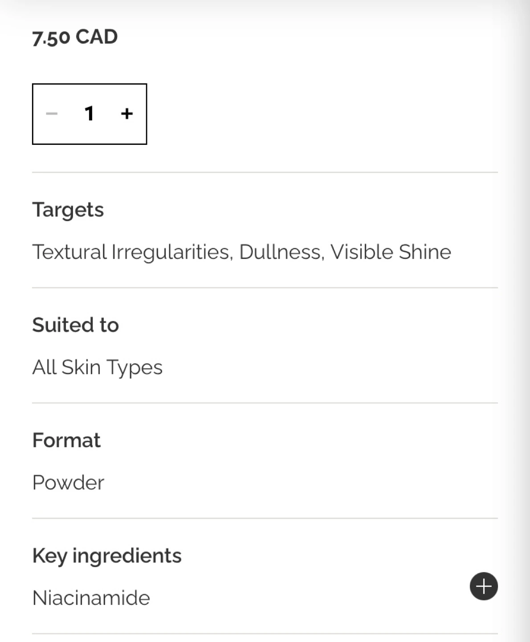This screenshot has width=530, height=642.
Task: Click the divider line below Format section
Action: click(265, 518)
